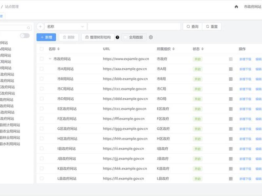Open the 名称 filter field dropdown

(66, 27)
